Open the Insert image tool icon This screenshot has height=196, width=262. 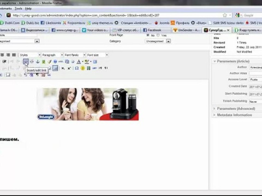click(44, 62)
